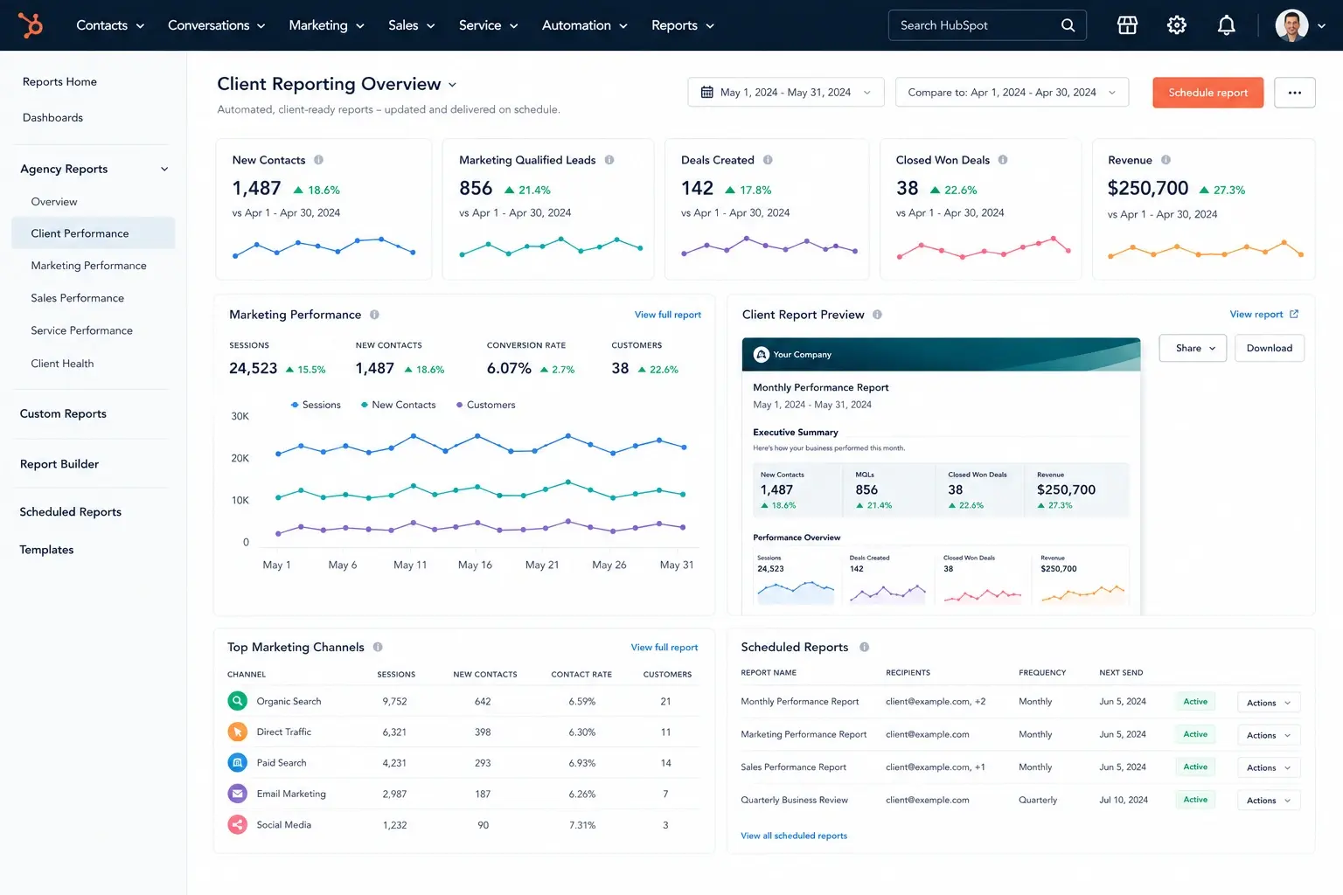Click the Email Marketing channel icon

click(237, 794)
